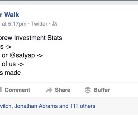
Task: Click the comment bubble icon before Comment
Action: pos(1,90)
